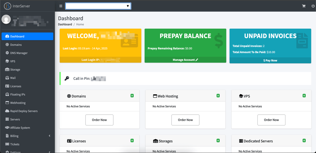
Task: Click the Billing invoice icon in sidebar
Action: [x=7, y=136]
